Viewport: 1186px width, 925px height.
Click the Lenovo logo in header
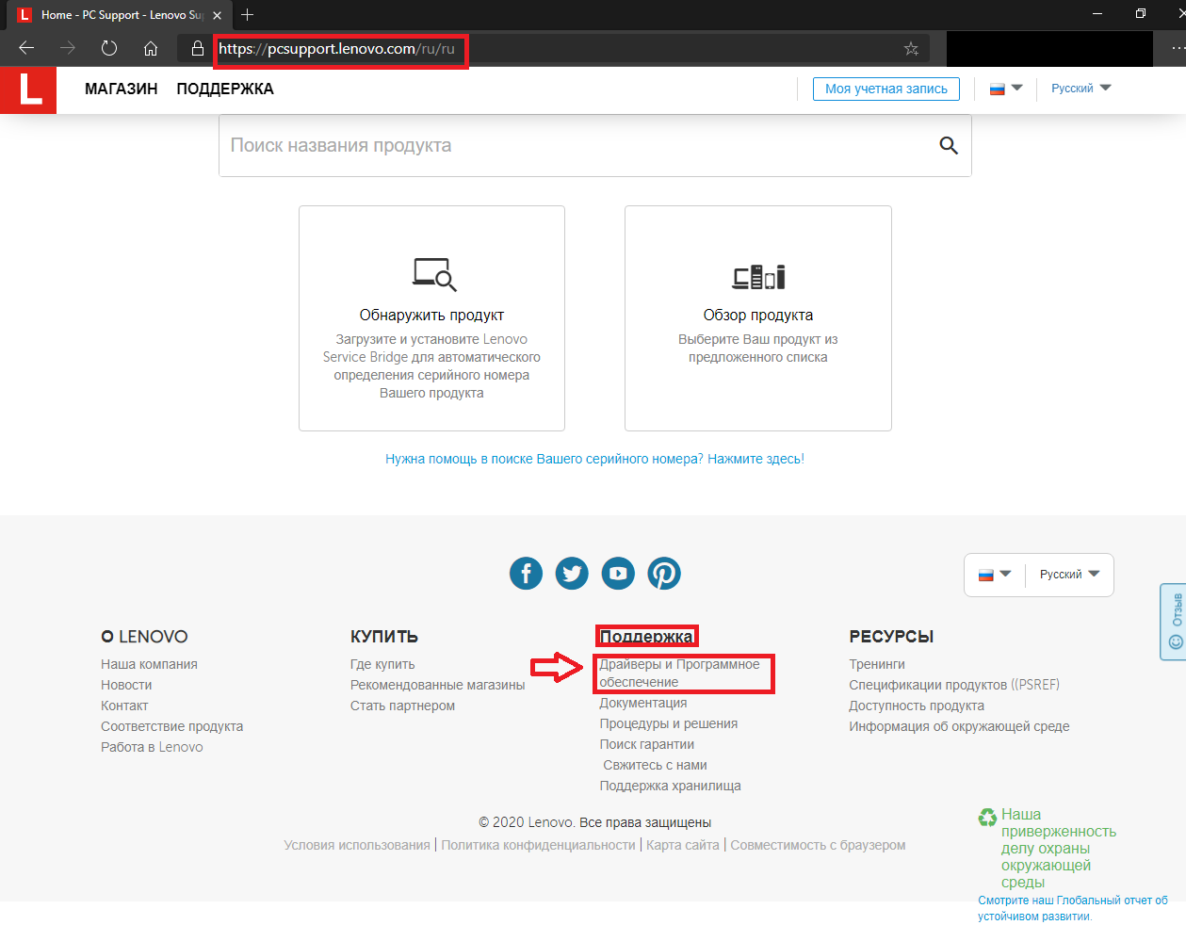28,89
